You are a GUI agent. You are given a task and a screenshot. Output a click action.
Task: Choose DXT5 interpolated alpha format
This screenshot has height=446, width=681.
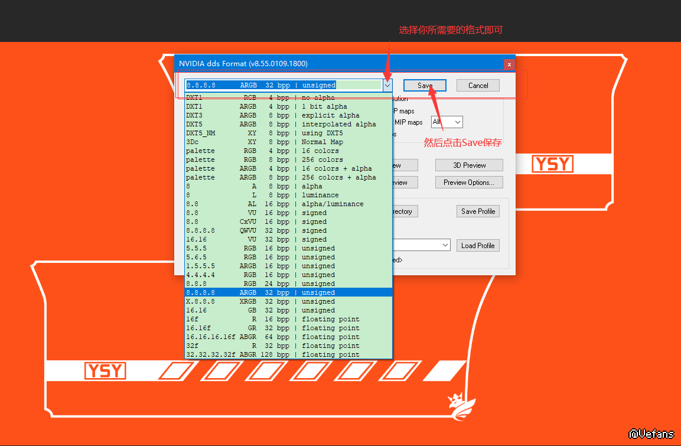289,124
